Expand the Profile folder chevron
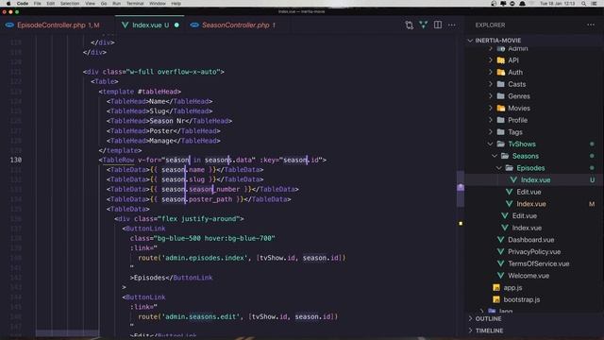 [x=491, y=120]
